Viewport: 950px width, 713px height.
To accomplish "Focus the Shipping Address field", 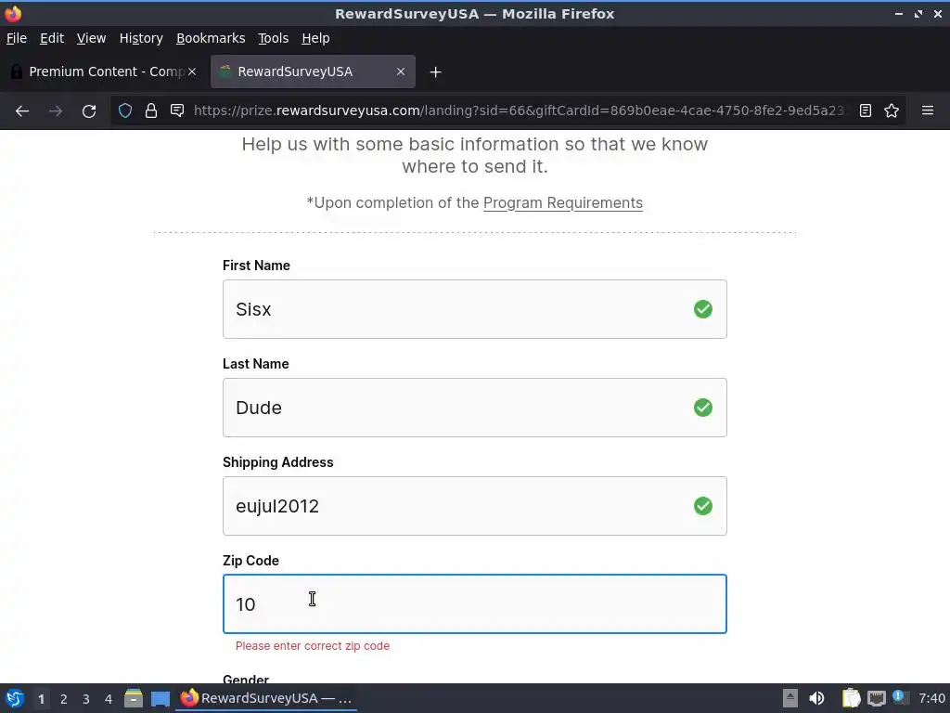I will [474, 506].
